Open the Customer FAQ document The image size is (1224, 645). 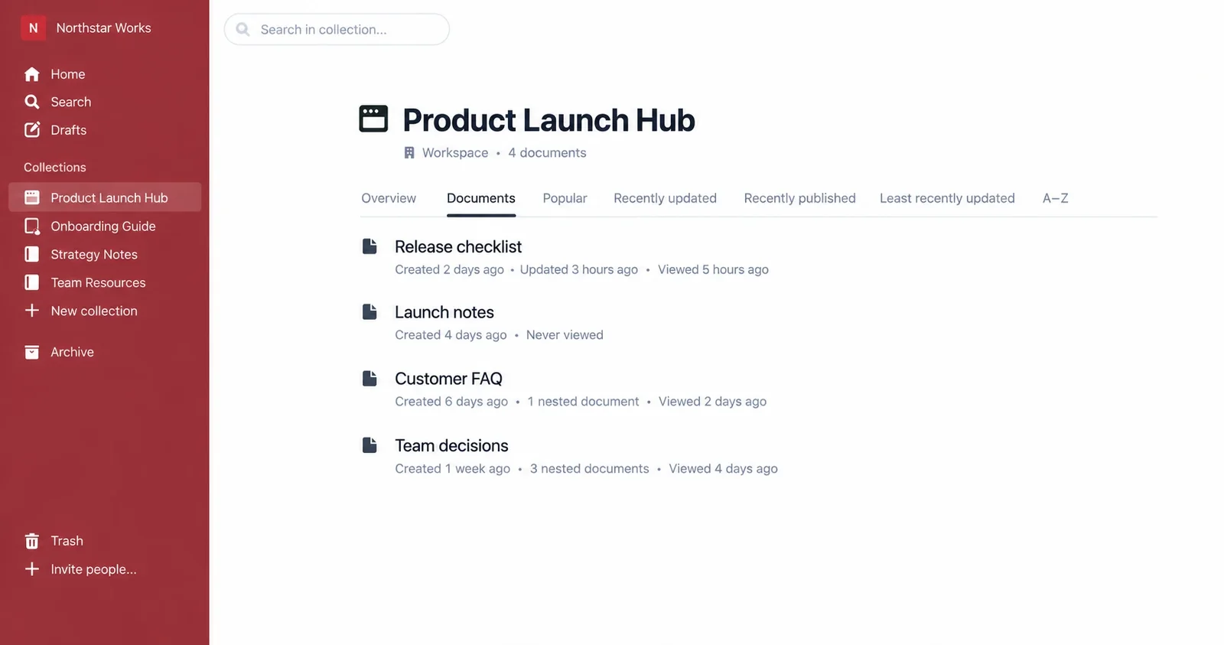[448, 379]
